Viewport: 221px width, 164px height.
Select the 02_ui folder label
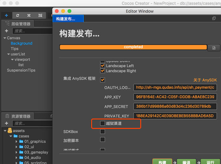29,147
